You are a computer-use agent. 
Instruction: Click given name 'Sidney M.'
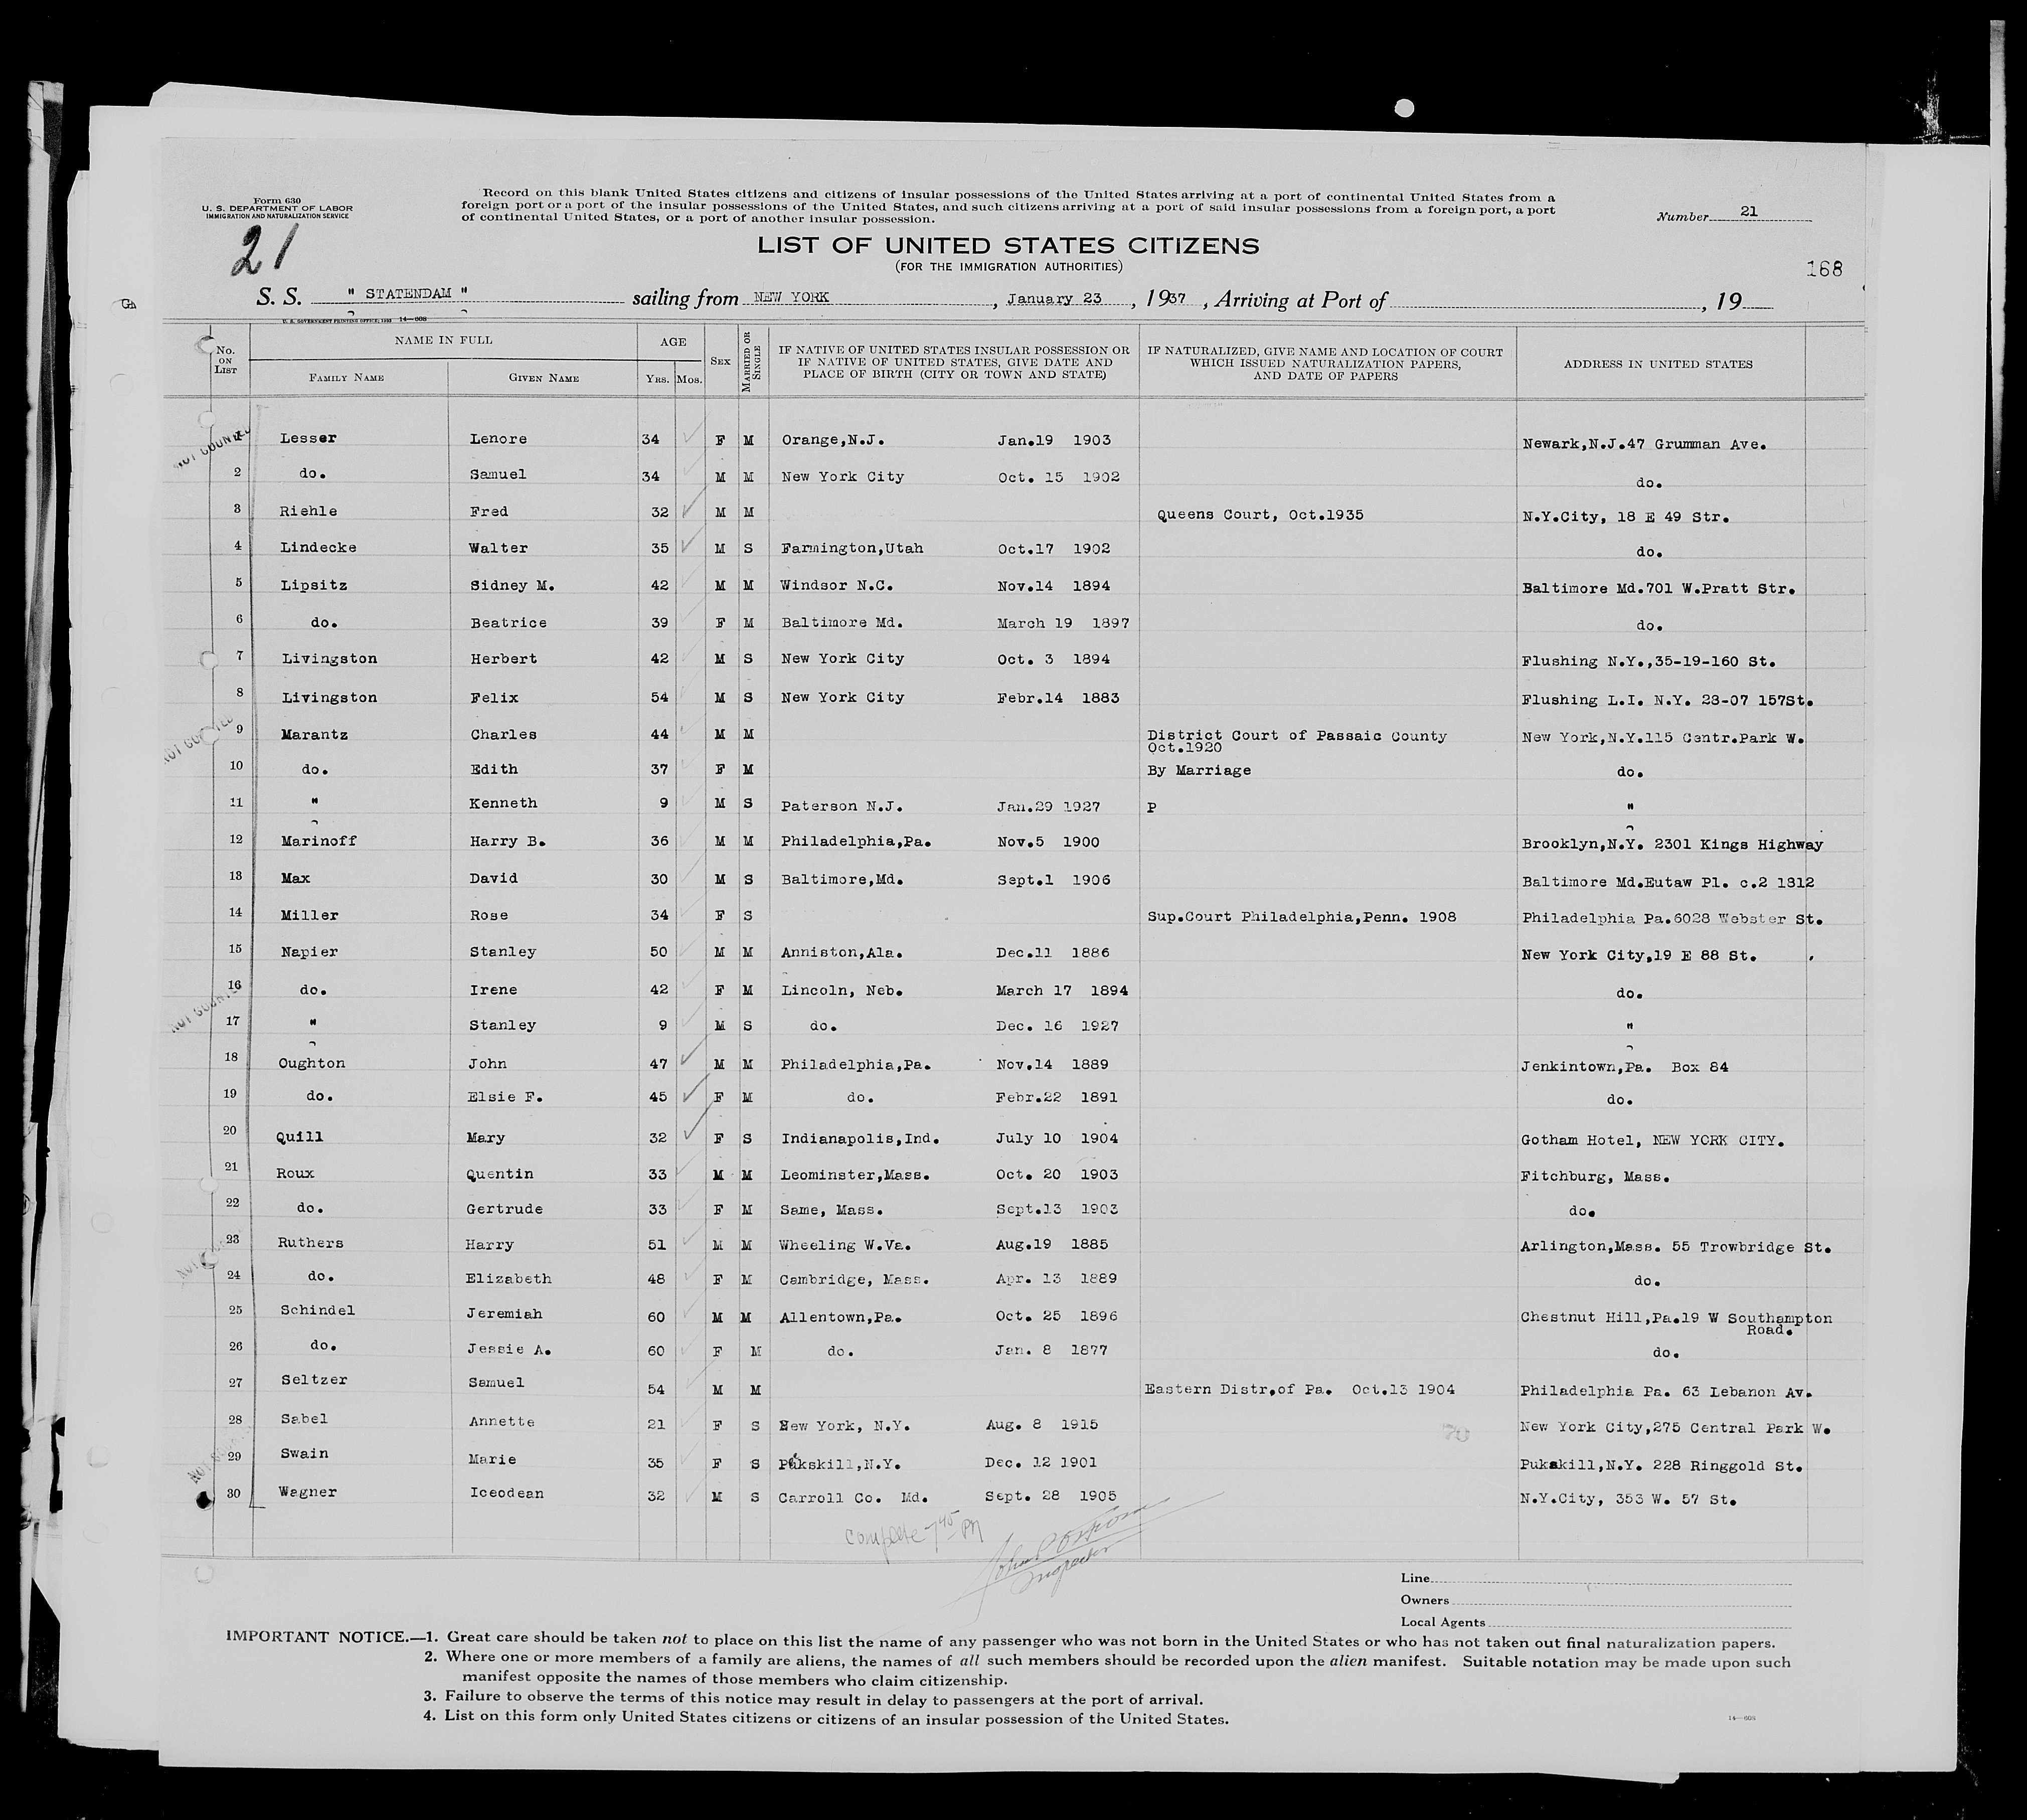click(x=512, y=585)
